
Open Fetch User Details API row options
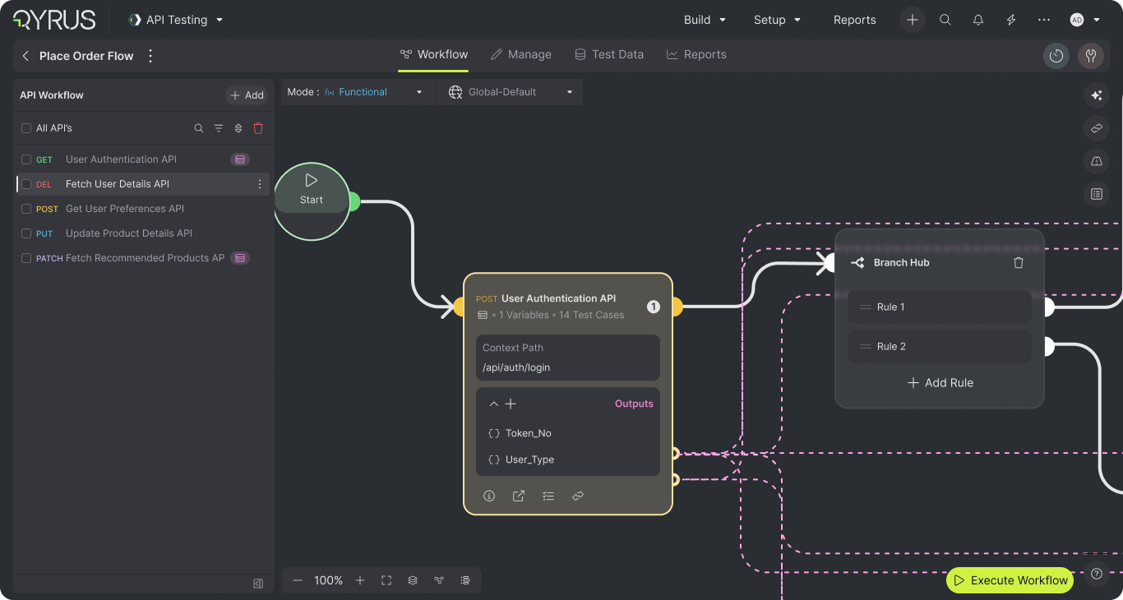tap(260, 184)
